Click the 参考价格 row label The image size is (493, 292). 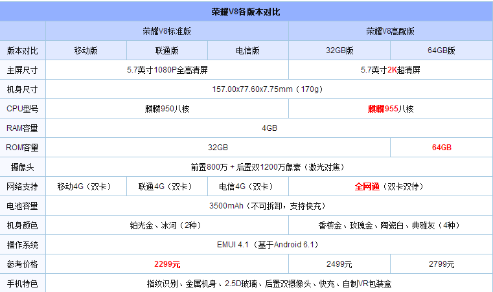pyautogui.click(x=22, y=264)
